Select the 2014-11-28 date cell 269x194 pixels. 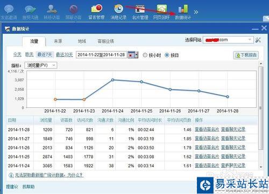[19, 130]
